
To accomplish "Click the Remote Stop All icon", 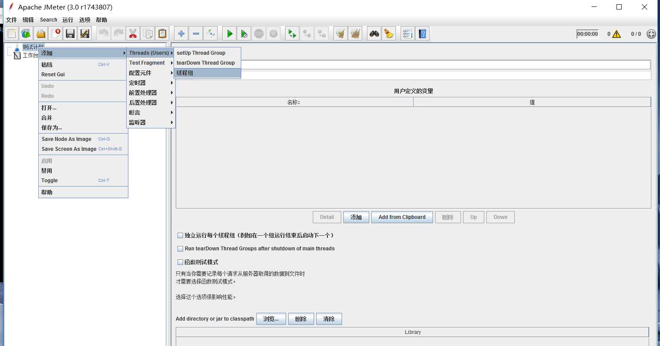I will 307,34.
